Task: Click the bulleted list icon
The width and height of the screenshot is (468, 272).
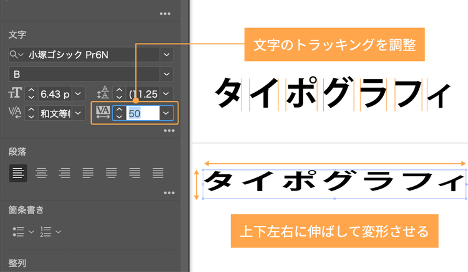Action: 19,232
